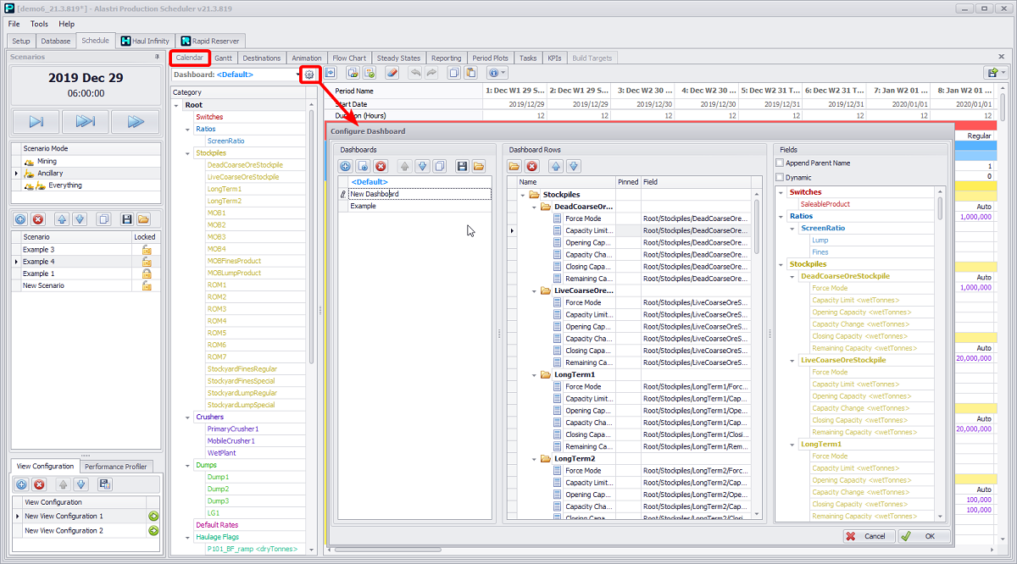Collapse the Crushers category tree node
Image resolution: width=1017 pixels, height=564 pixels.
pos(188,417)
